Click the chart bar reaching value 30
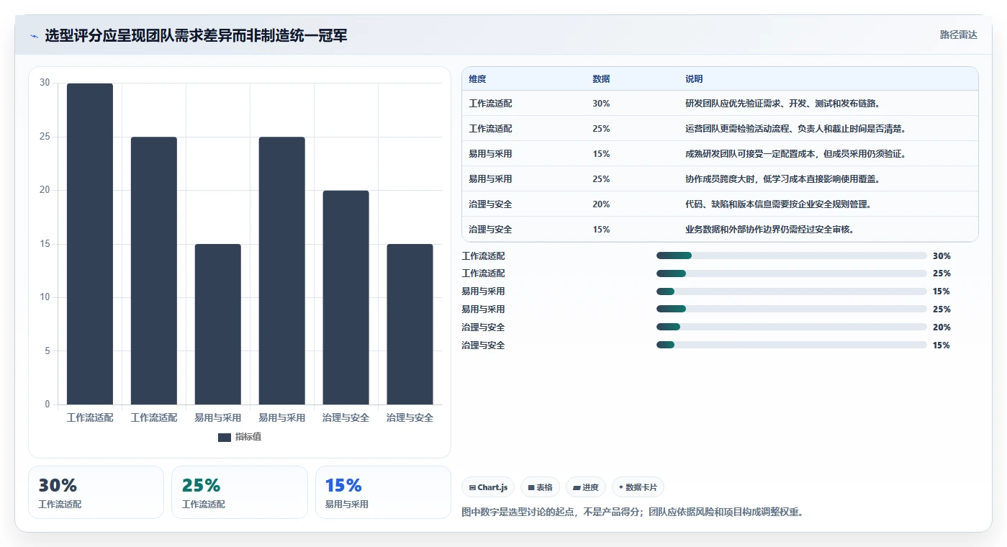The width and height of the screenshot is (1007, 547). click(x=90, y=244)
